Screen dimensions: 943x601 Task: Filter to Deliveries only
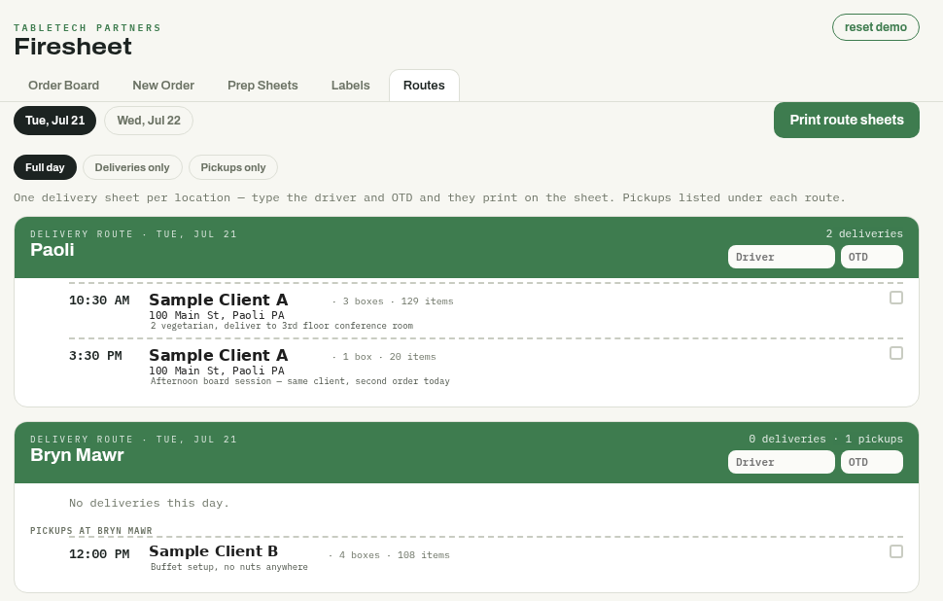pyautogui.click(x=132, y=167)
